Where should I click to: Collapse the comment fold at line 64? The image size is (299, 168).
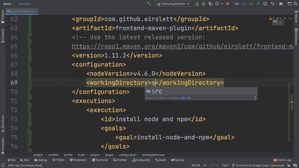click(31, 37)
